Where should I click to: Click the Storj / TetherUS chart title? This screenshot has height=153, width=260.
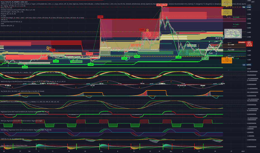coord(14,2)
